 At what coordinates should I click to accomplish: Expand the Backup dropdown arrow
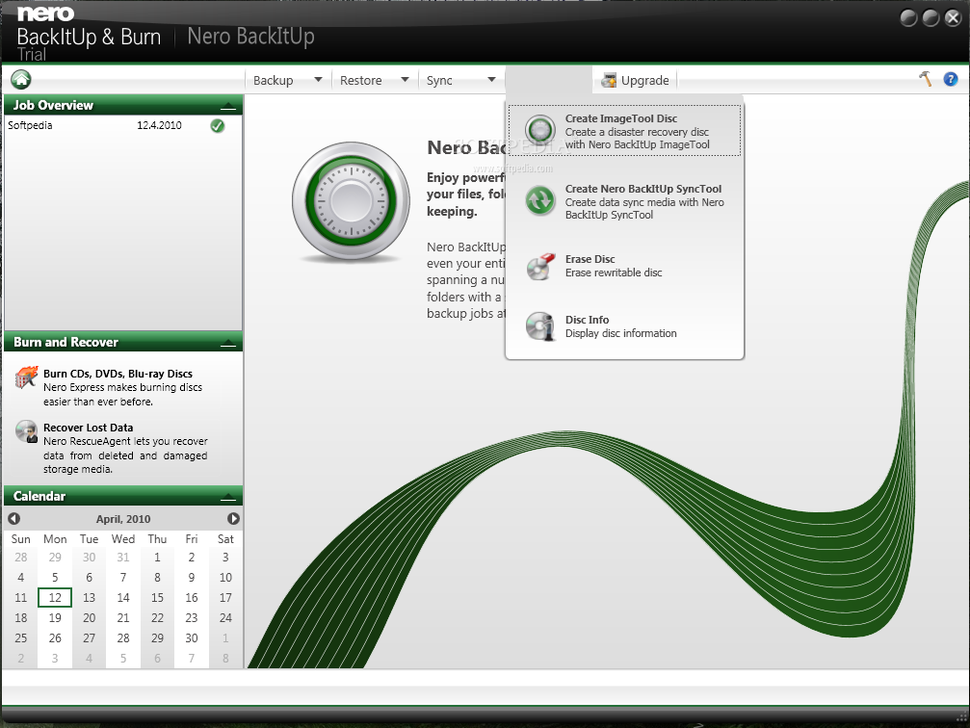[x=318, y=79]
